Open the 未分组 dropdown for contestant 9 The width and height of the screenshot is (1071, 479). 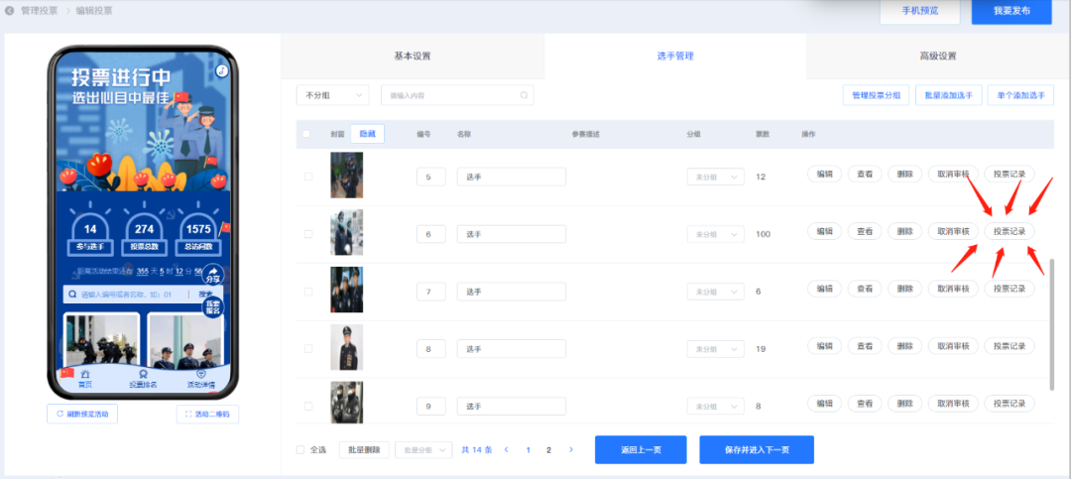pyautogui.click(x=715, y=406)
